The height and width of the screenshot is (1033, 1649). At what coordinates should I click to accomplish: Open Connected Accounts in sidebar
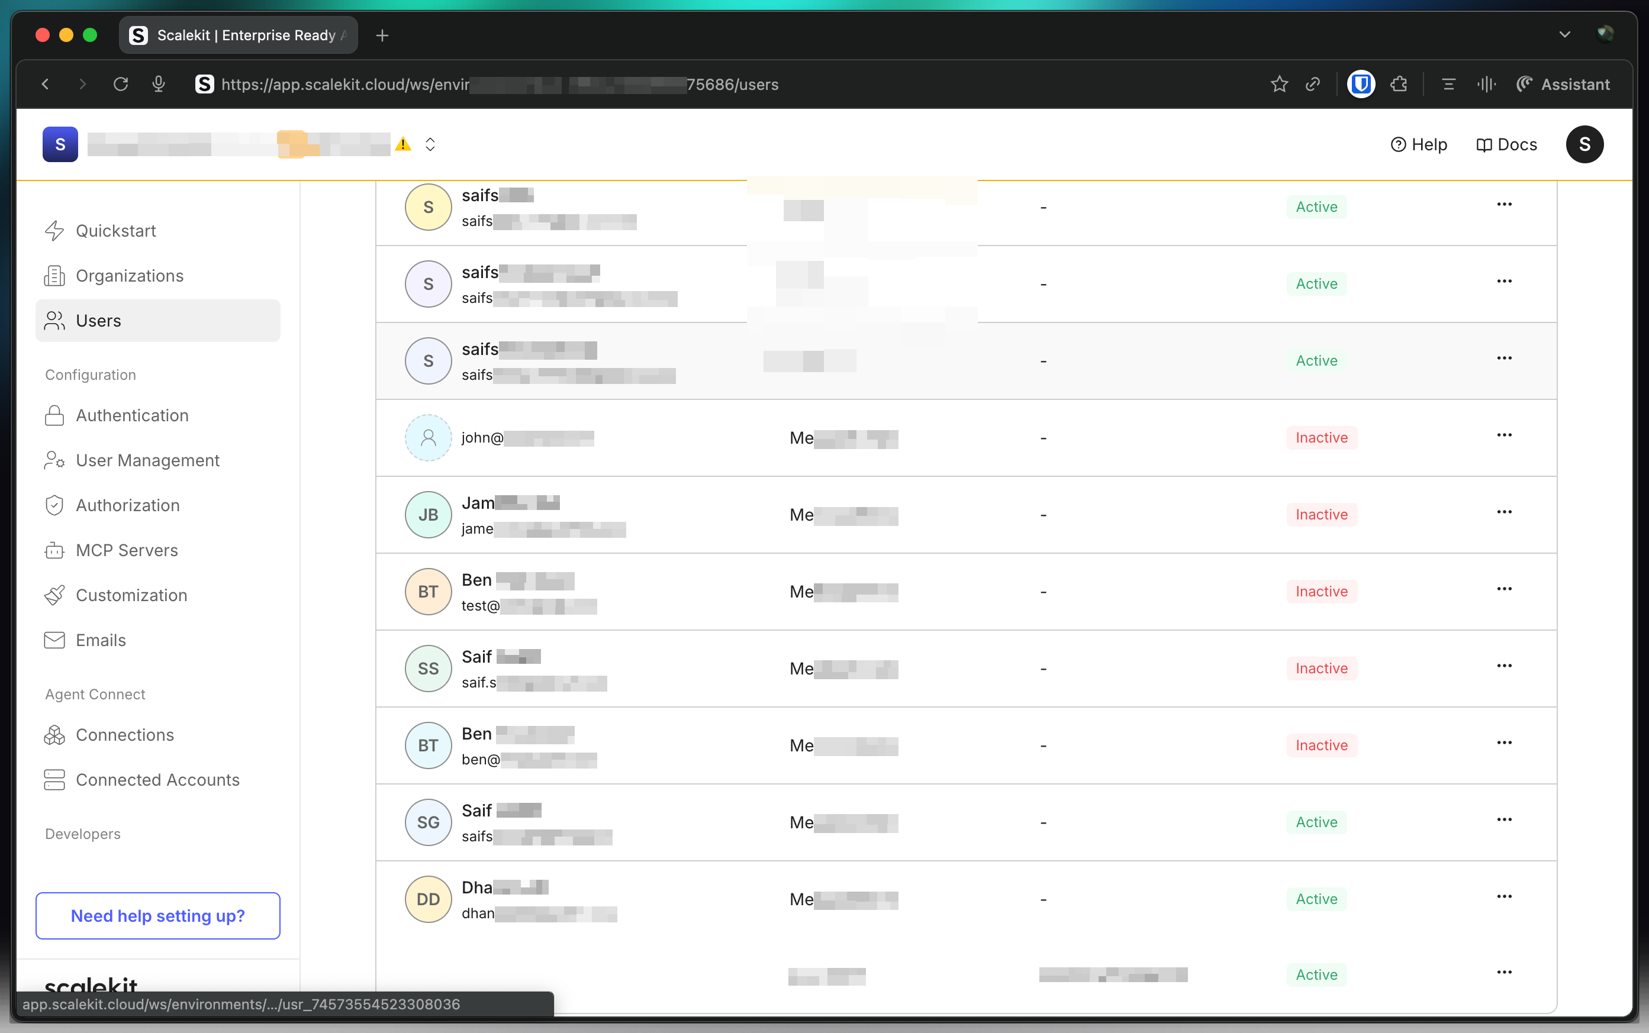157,780
